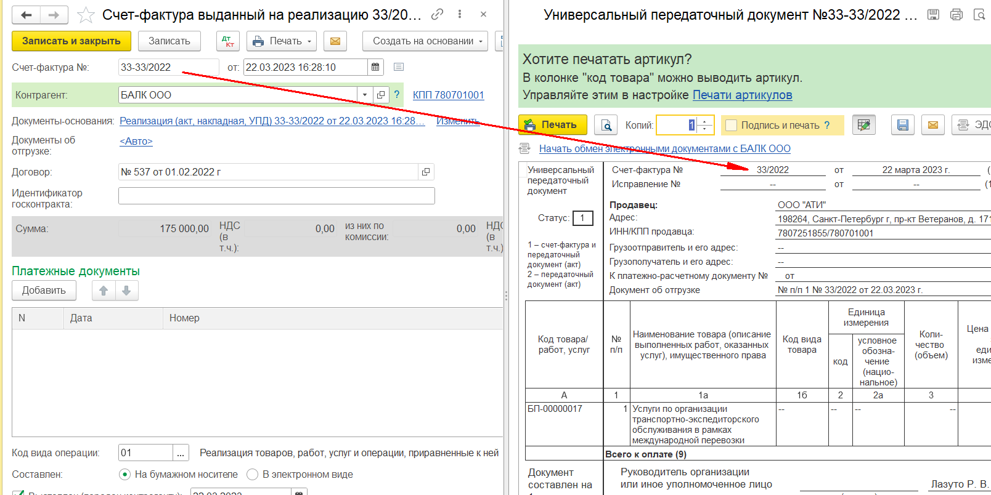Image resolution: width=991 pixels, height=495 pixels.
Task: Open the print preview magnifier icon
Action: point(606,125)
